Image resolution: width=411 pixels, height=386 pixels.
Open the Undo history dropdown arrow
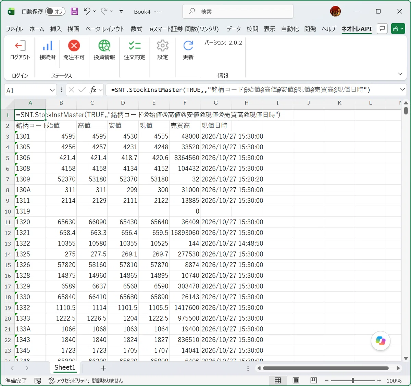tap(95, 11)
